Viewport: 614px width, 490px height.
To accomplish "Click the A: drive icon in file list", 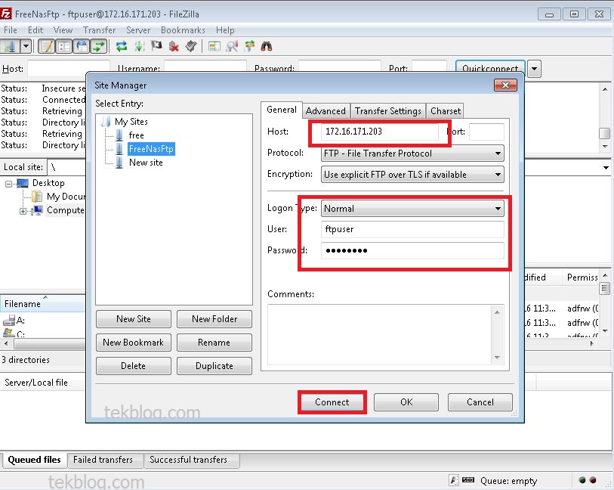I will click(x=8, y=321).
